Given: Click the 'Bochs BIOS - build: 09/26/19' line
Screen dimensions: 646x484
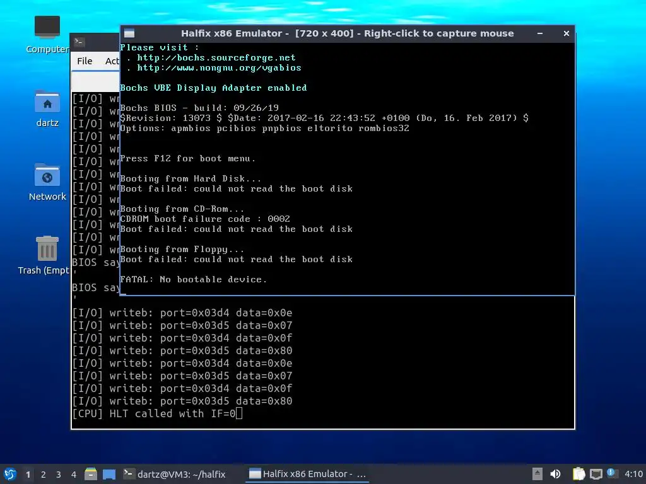Looking at the screenshot, I should click(x=199, y=108).
